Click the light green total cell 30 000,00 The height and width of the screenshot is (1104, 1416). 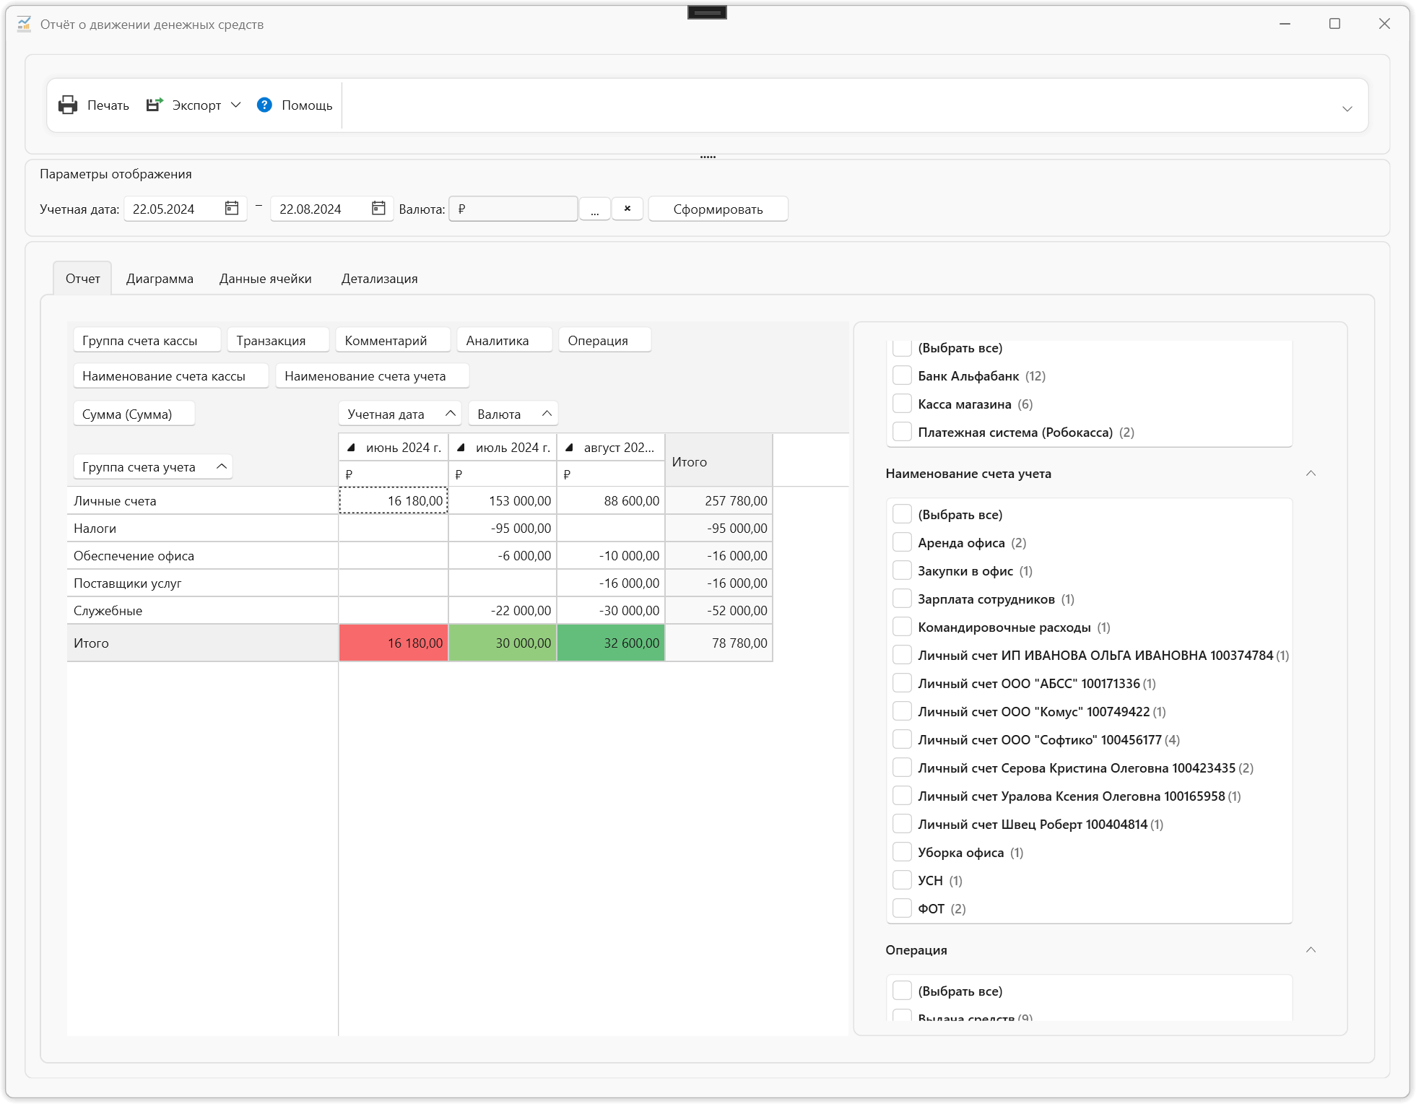pos(503,643)
